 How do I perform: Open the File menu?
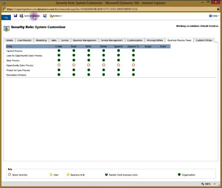click(6, 18)
